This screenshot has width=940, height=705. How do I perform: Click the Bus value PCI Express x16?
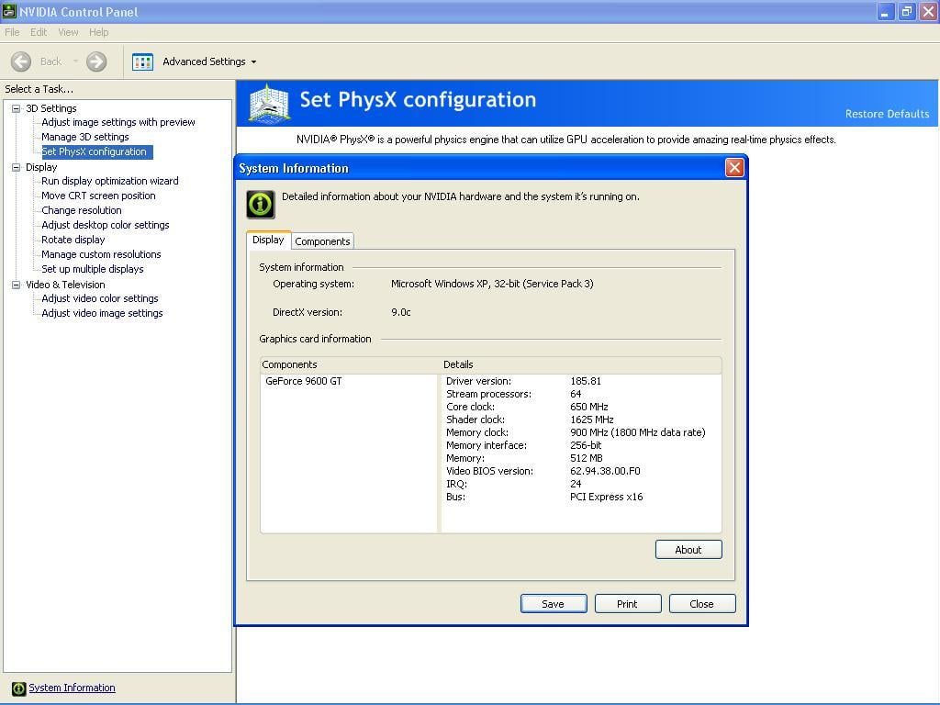tap(607, 497)
